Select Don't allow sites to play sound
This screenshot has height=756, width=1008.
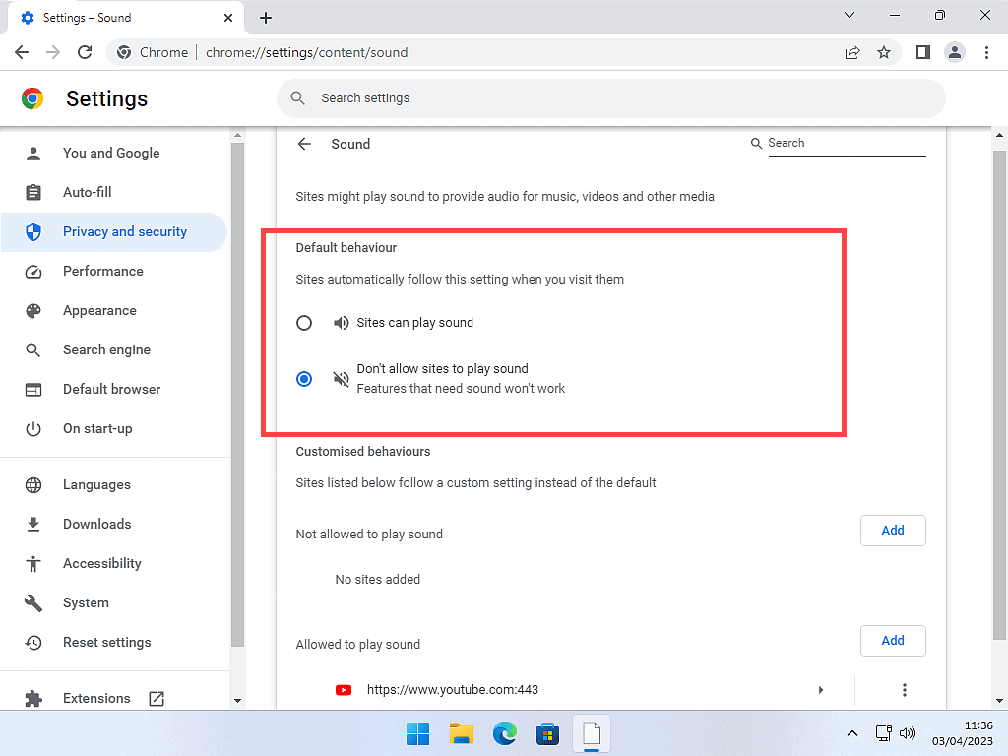304,379
